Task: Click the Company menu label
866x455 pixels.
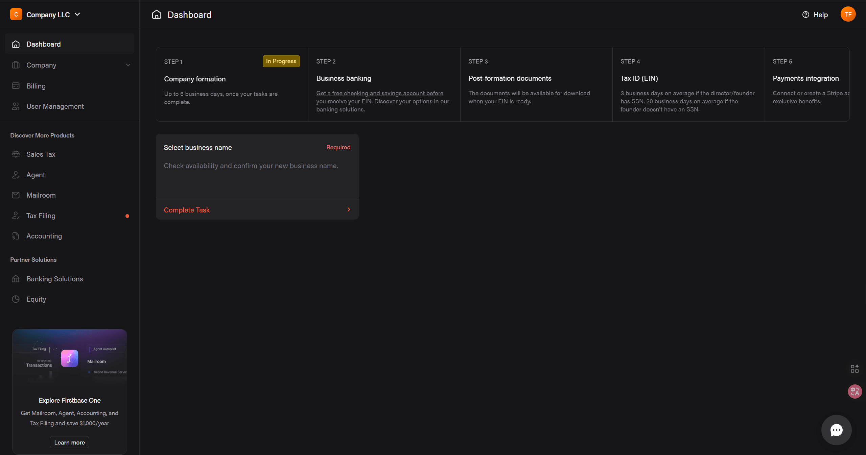Action: 41,65
